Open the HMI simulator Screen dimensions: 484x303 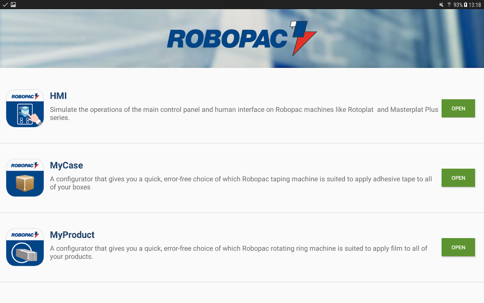pos(458,108)
